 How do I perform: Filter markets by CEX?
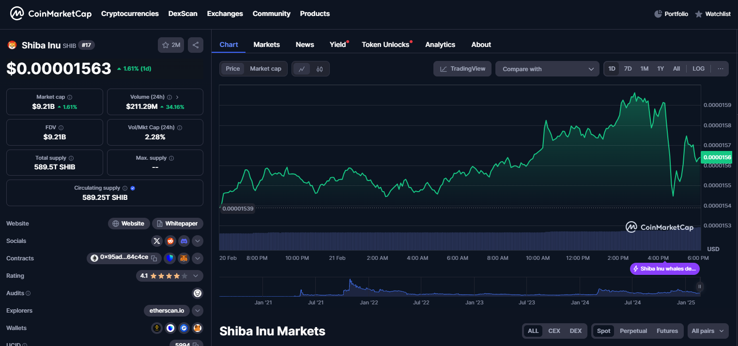point(554,331)
